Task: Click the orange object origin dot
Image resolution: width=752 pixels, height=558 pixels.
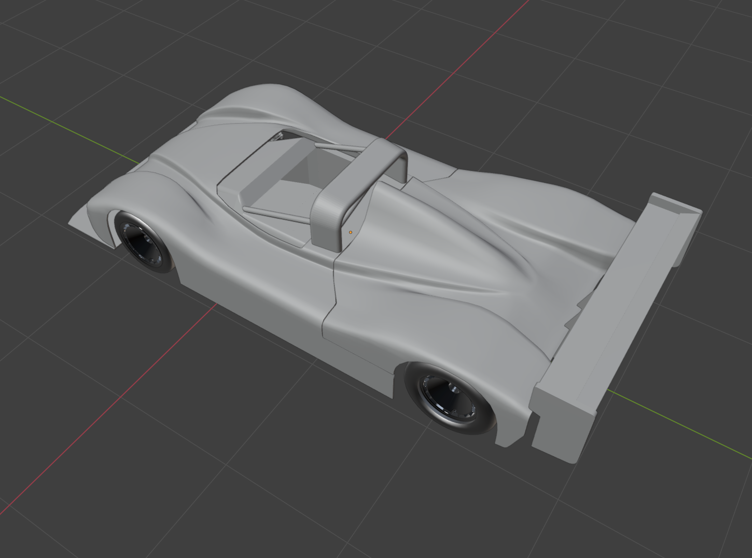Action: point(351,233)
